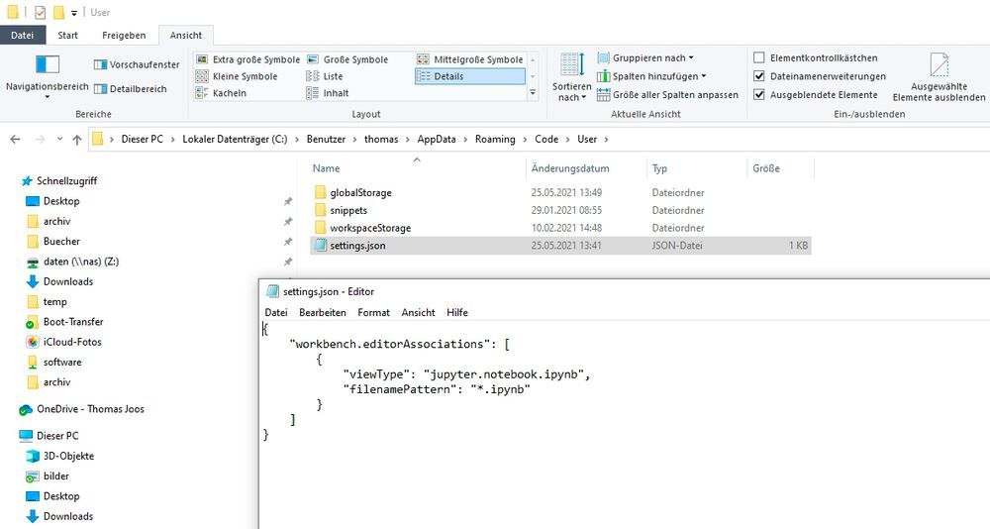Open Boot-Transfer in sidebar

click(x=73, y=322)
